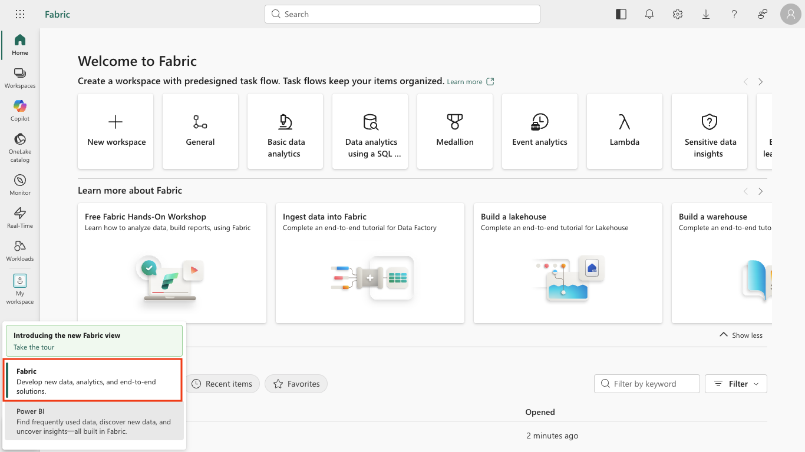
Task: Open the settings gear icon
Action: (x=678, y=14)
